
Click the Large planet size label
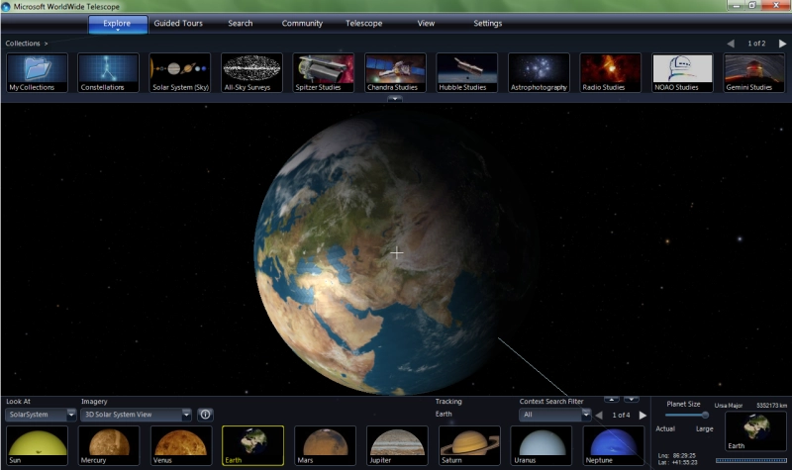click(704, 428)
